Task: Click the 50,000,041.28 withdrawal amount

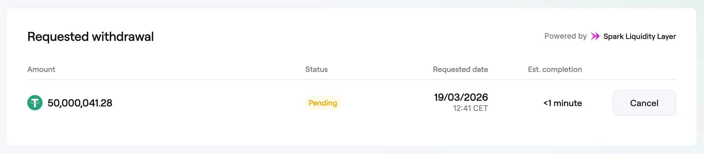Action: 80,103
